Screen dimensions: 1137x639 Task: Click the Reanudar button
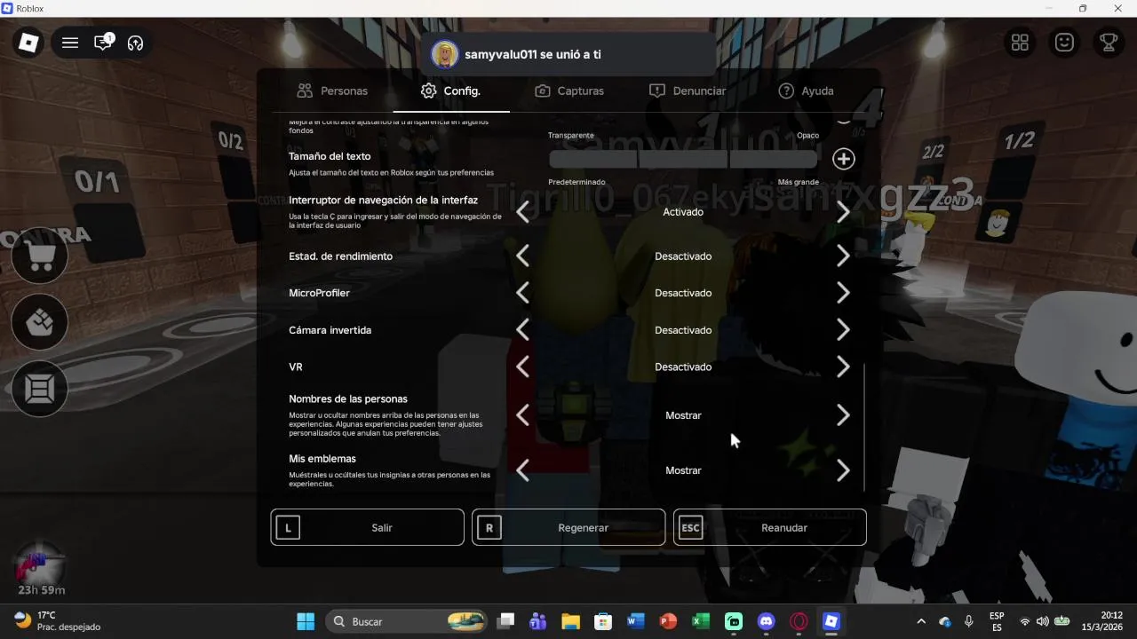pos(769,527)
